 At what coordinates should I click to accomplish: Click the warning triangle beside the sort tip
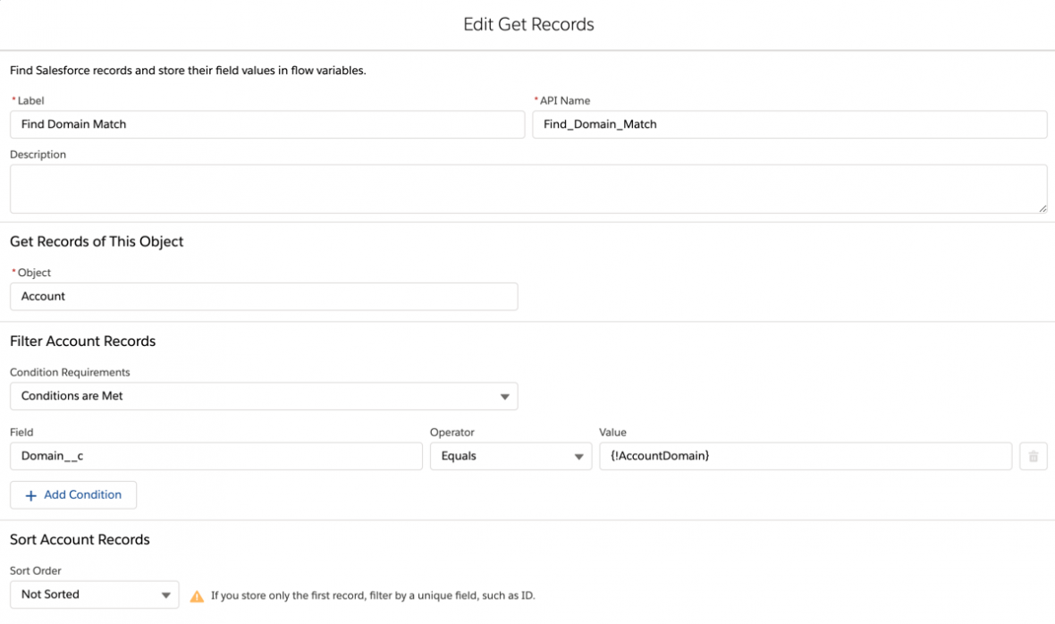pos(197,594)
